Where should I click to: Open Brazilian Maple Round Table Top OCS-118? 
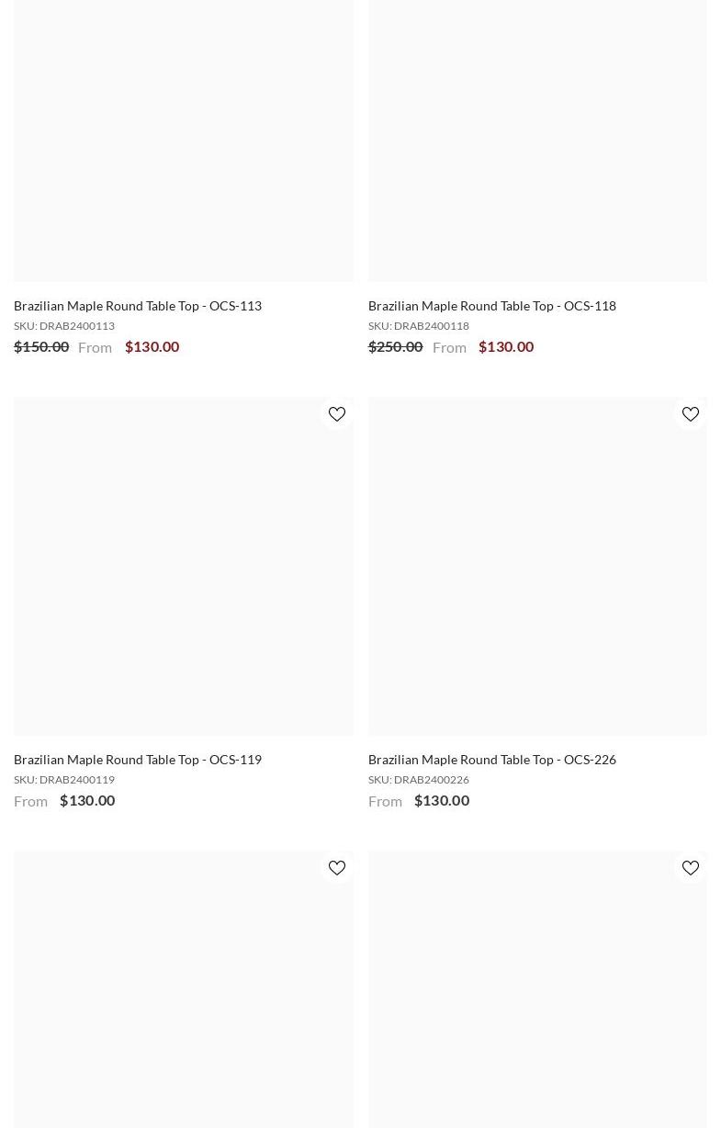491,306
